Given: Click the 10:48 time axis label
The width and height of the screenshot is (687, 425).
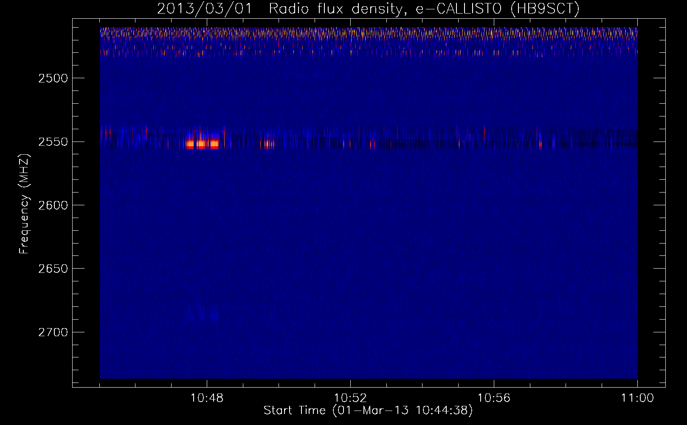Looking at the screenshot, I should [207, 398].
